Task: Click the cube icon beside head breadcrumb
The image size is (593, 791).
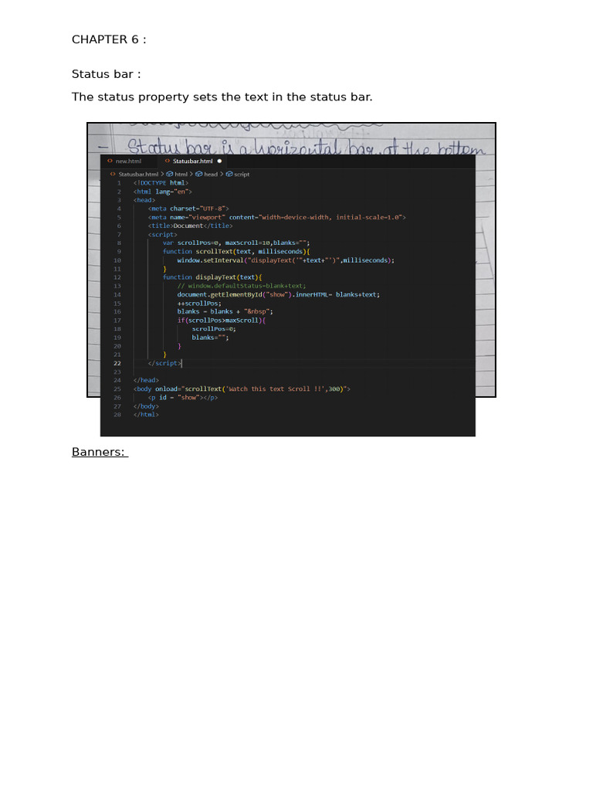Action: (198, 174)
